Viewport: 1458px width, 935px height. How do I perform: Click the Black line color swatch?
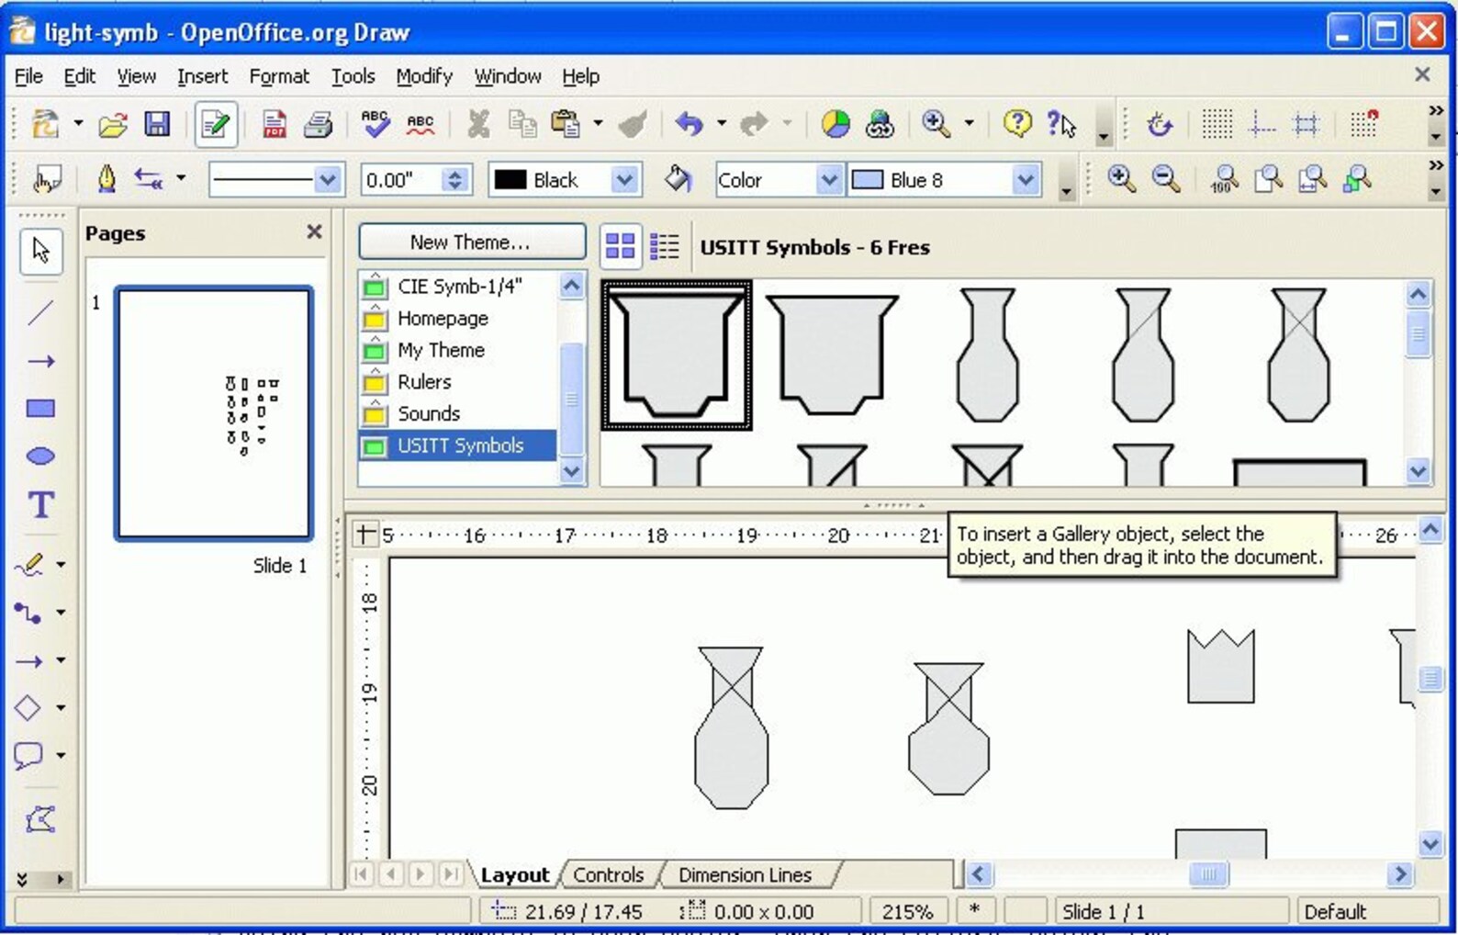(x=510, y=180)
